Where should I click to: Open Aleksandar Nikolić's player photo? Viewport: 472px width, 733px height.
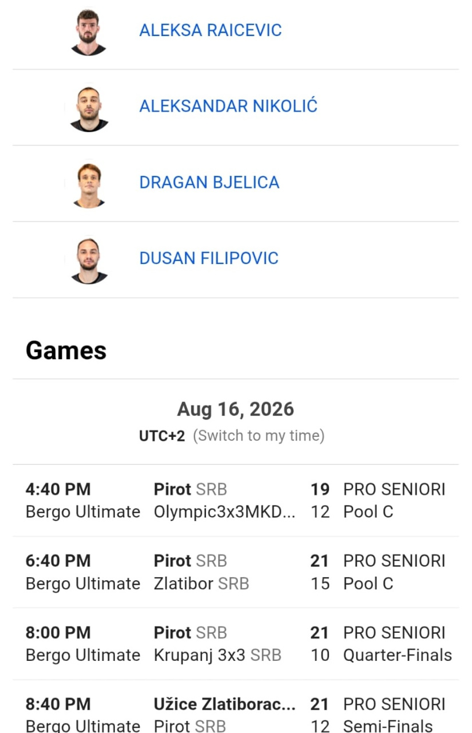click(89, 108)
